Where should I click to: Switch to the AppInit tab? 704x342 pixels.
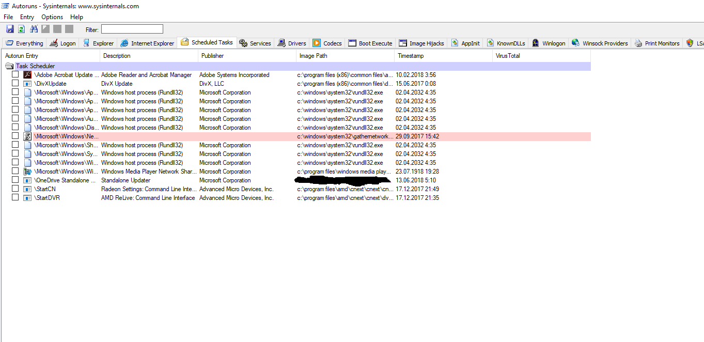tap(465, 43)
